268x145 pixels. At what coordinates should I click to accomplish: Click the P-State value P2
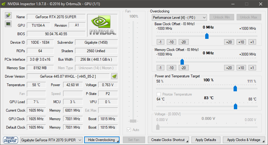point(108,94)
